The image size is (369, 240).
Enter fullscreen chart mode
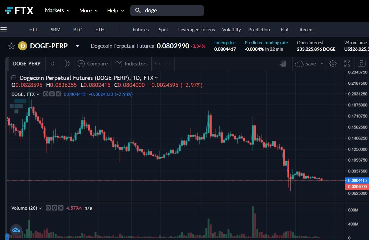click(347, 64)
